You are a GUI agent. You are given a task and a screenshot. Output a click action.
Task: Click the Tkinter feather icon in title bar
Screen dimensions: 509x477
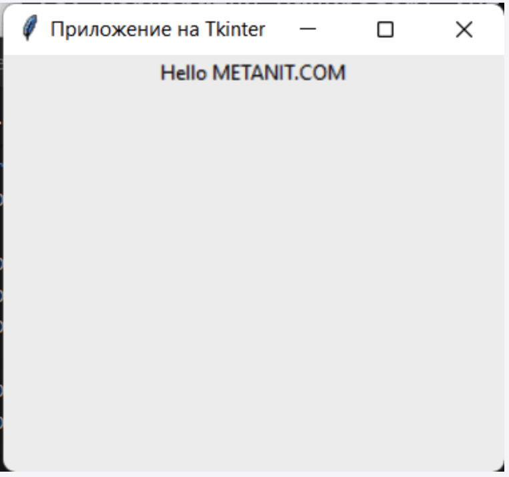click(30, 28)
